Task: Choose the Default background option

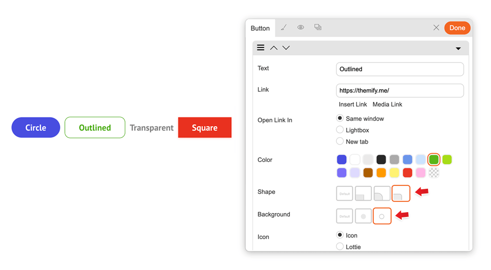Action: (x=344, y=216)
